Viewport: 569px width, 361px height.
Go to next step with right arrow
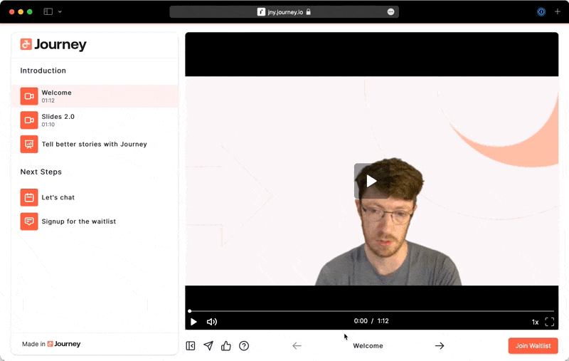coord(440,346)
